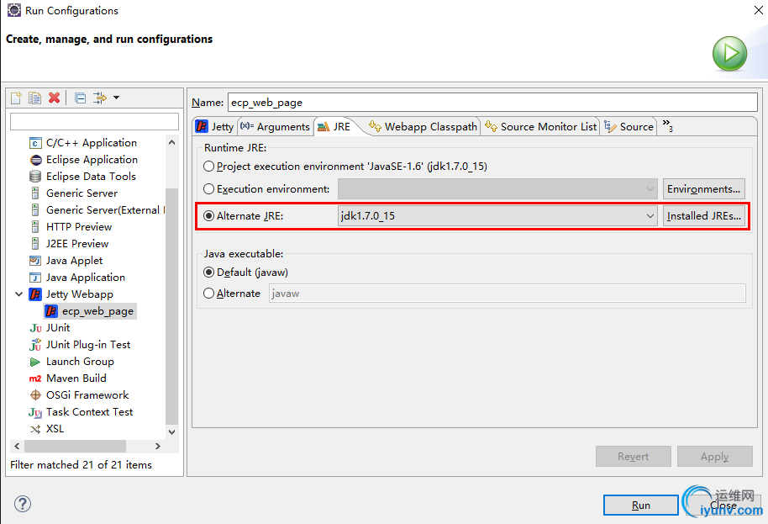Click the Environments... button
Viewport: 768px width, 524px height.
pyautogui.click(x=704, y=188)
